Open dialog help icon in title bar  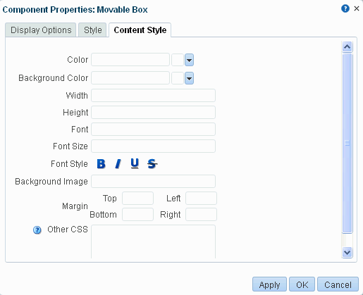point(345,8)
